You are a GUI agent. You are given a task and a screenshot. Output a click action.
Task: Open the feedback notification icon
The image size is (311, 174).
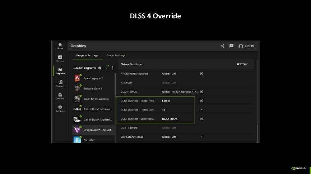click(x=231, y=46)
